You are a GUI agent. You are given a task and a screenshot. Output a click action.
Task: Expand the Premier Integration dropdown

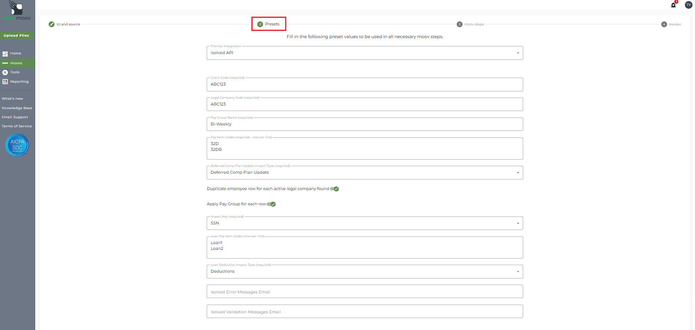pyautogui.click(x=518, y=53)
